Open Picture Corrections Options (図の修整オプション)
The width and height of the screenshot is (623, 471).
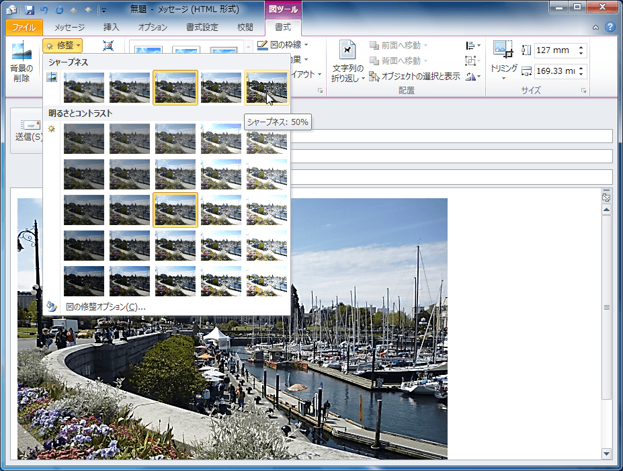pos(106,307)
